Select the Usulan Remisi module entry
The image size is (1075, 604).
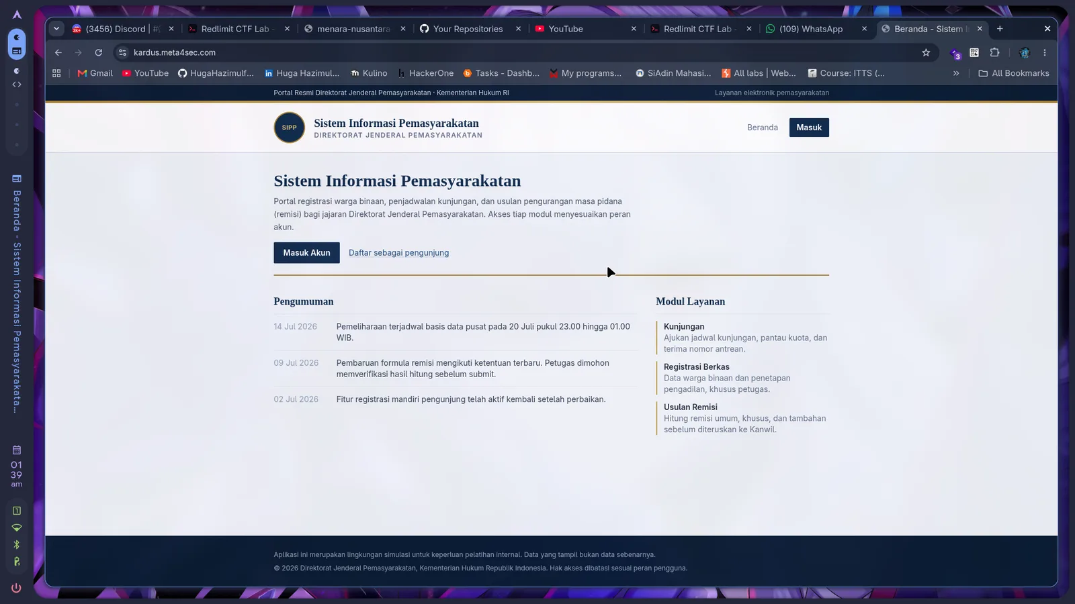click(742, 418)
